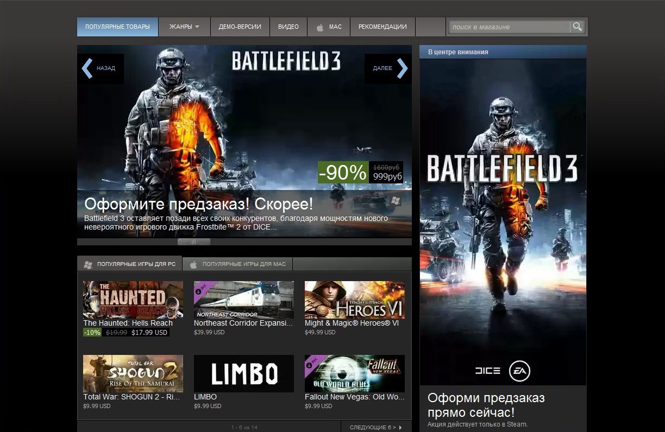Click Apple icon in Mac games tab
Image resolution: width=665 pixels, height=432 pixels.
click(x=193, y=264)
